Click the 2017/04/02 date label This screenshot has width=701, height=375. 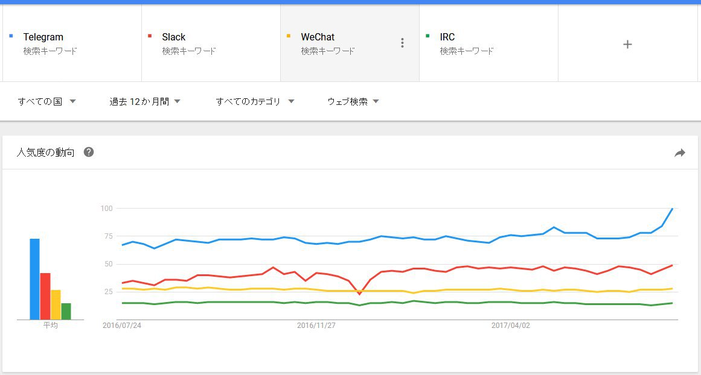click(x=510, y=326)
